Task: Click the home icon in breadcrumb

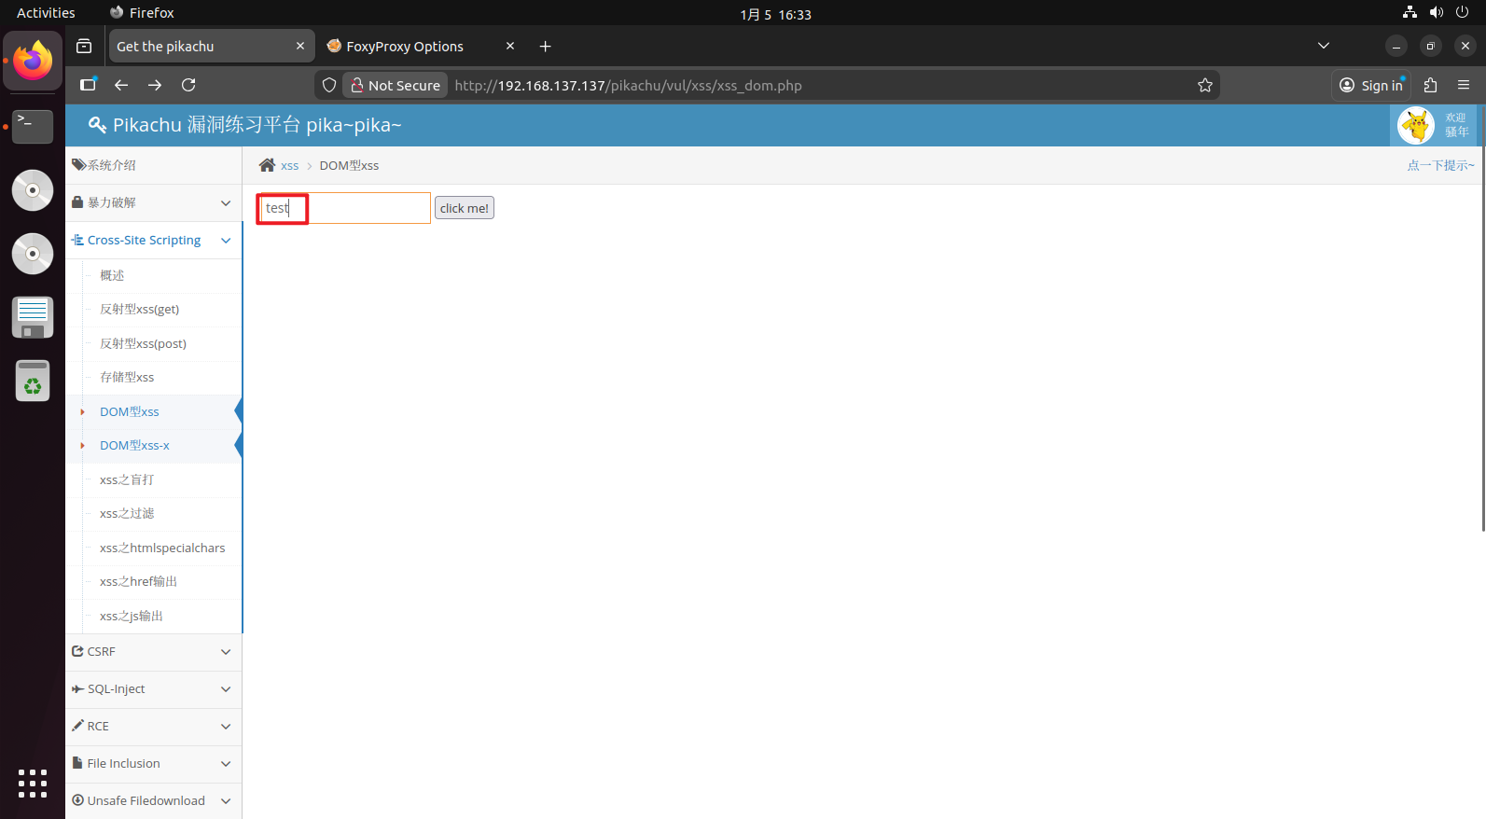Action: [267, 165]
